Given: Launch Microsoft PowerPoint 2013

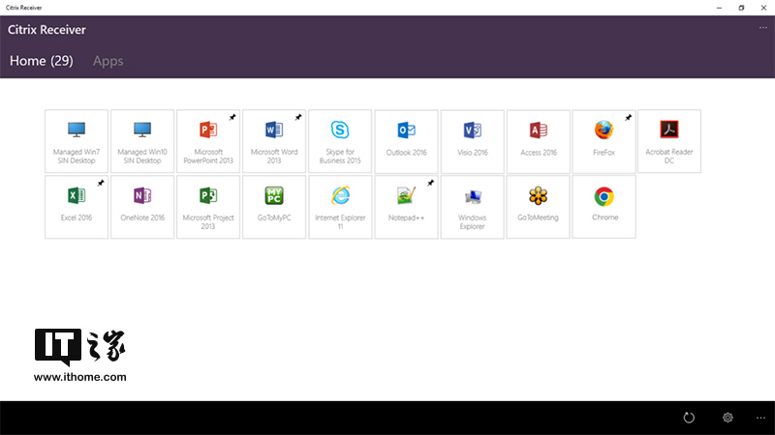Looking at the screenshot, I should pyautogui.click(x=208, y=141).
